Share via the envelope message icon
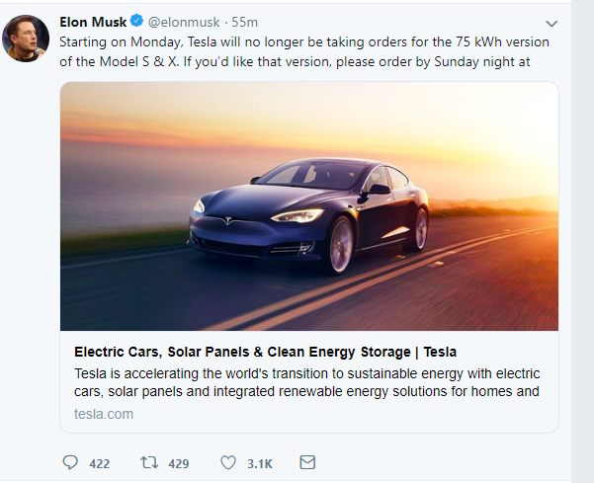The height and width of the screenshot is (483, 594). click(307, 462)
